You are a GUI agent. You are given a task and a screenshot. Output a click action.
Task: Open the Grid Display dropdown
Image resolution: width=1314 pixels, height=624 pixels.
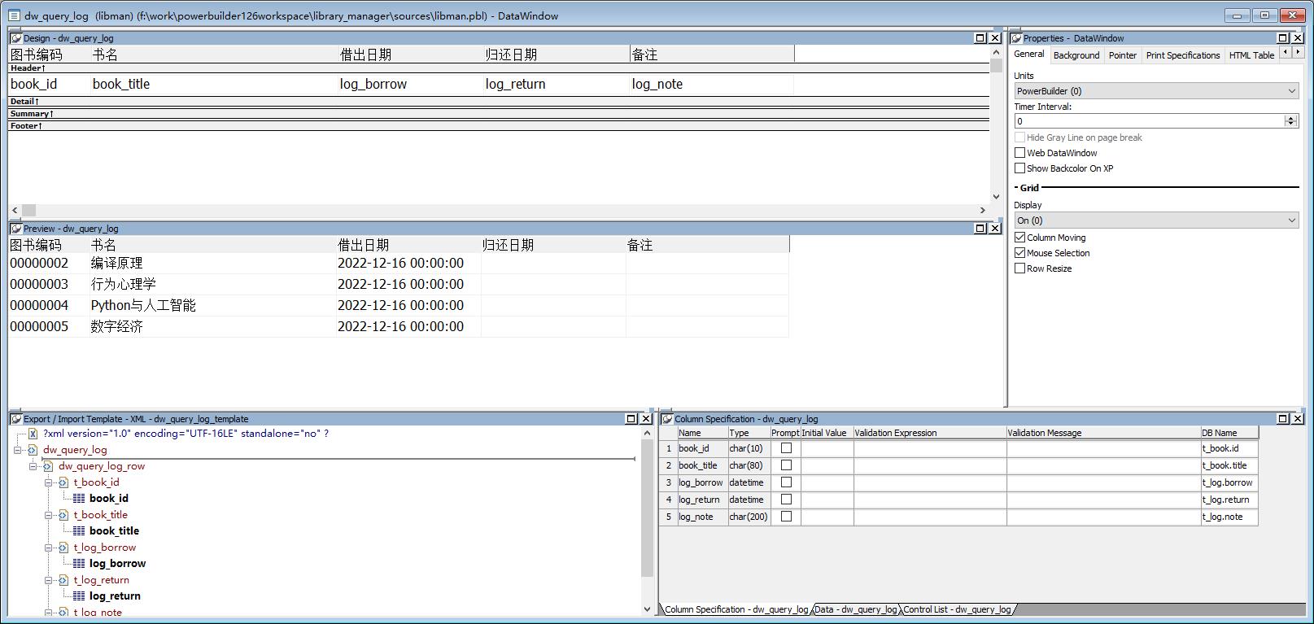[1292, 220]
